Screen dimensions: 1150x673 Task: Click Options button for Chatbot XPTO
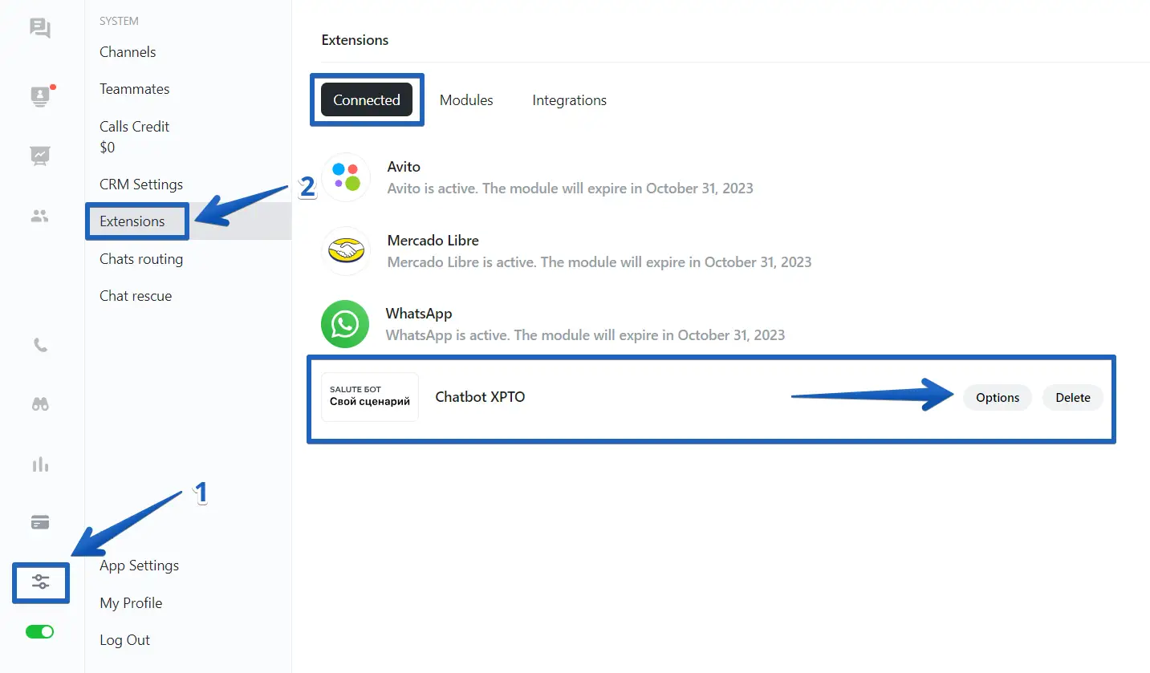[997, 398]
